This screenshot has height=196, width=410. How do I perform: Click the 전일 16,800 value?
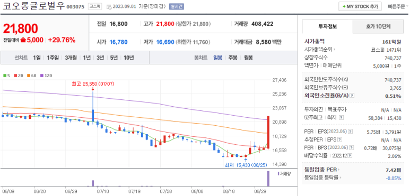coord(118,24)
